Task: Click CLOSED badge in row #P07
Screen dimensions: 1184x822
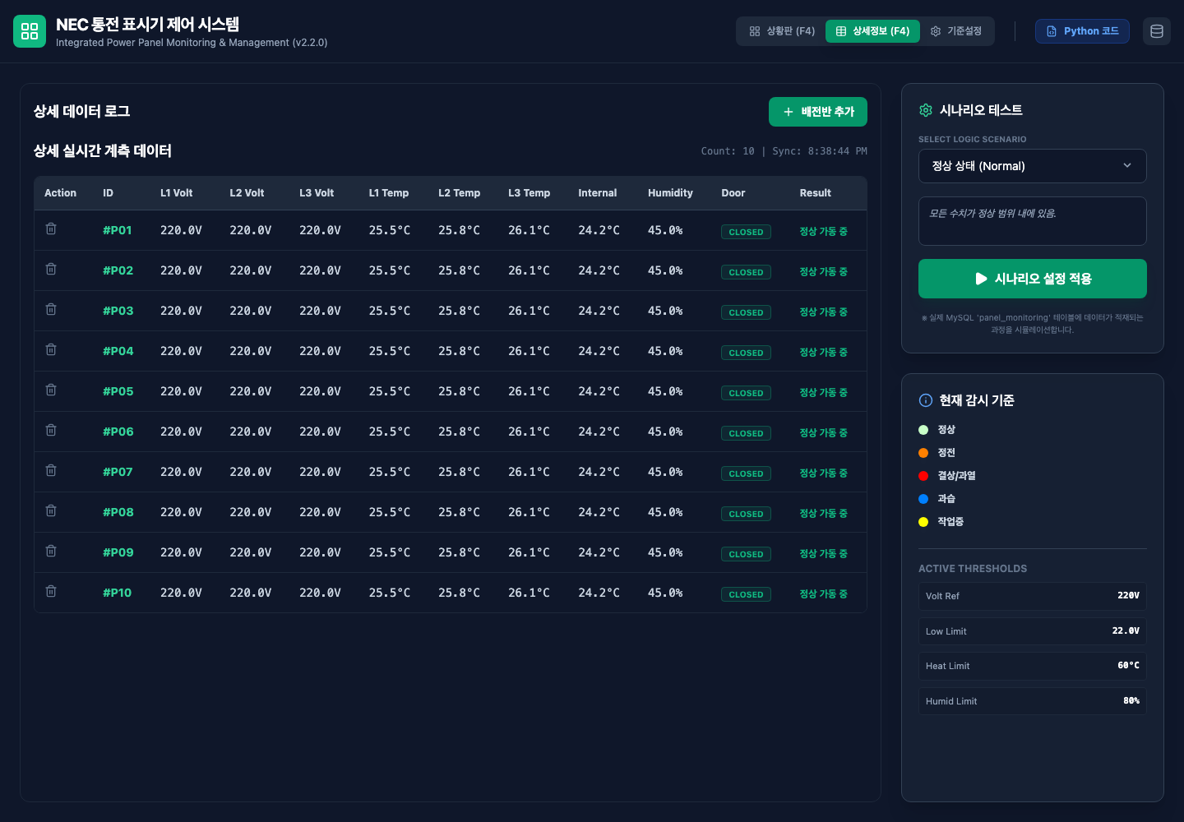Action: [x=746, y=473]
